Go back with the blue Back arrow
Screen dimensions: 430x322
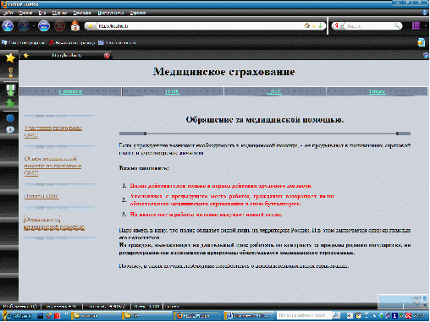(8, 26)
